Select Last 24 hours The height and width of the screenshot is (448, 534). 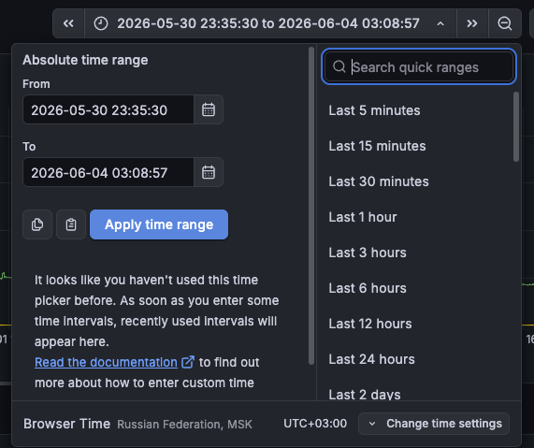371,359
